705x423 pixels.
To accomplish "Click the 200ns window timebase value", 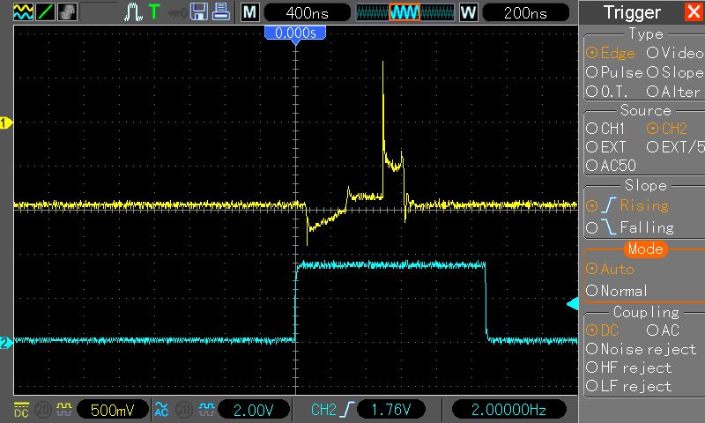I will (x=526, y=12).
